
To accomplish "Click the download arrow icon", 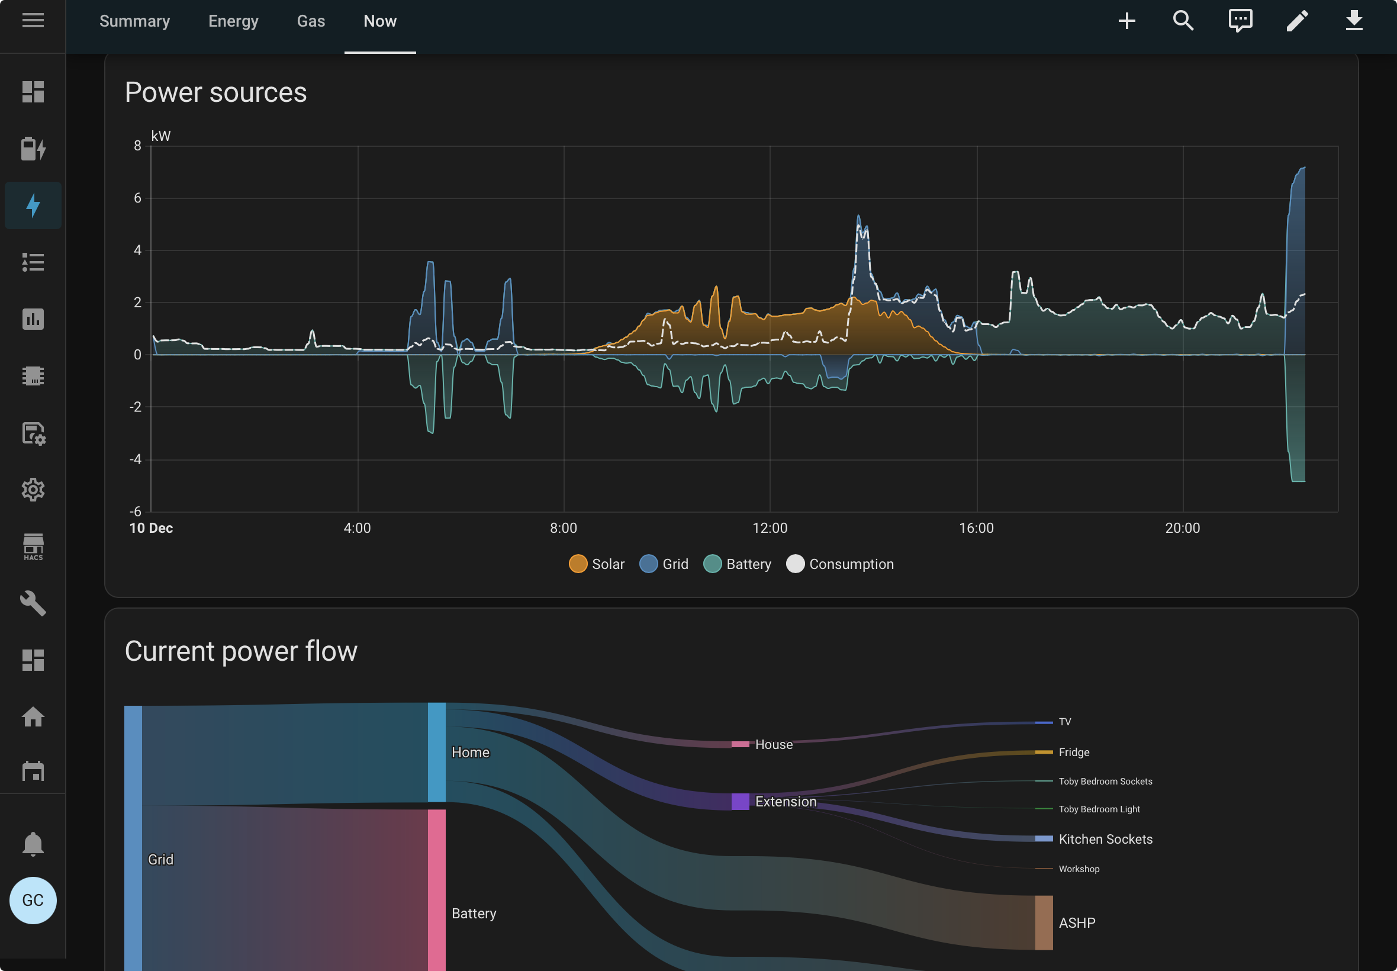I will 1354,21.
